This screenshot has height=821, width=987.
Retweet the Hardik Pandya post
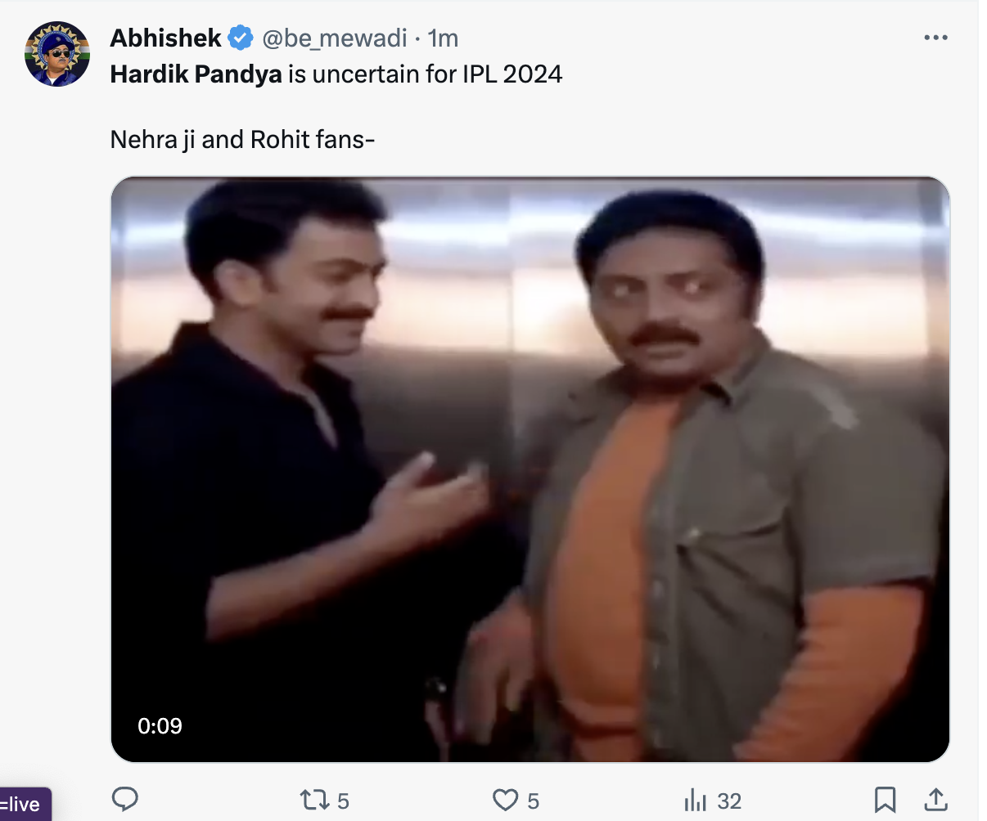pyautogui.click(x=314, y=800)
